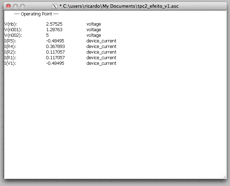This screenshot has height=186, width=230.
Task: Click the I(R1) row label
Action: (11, 58)
